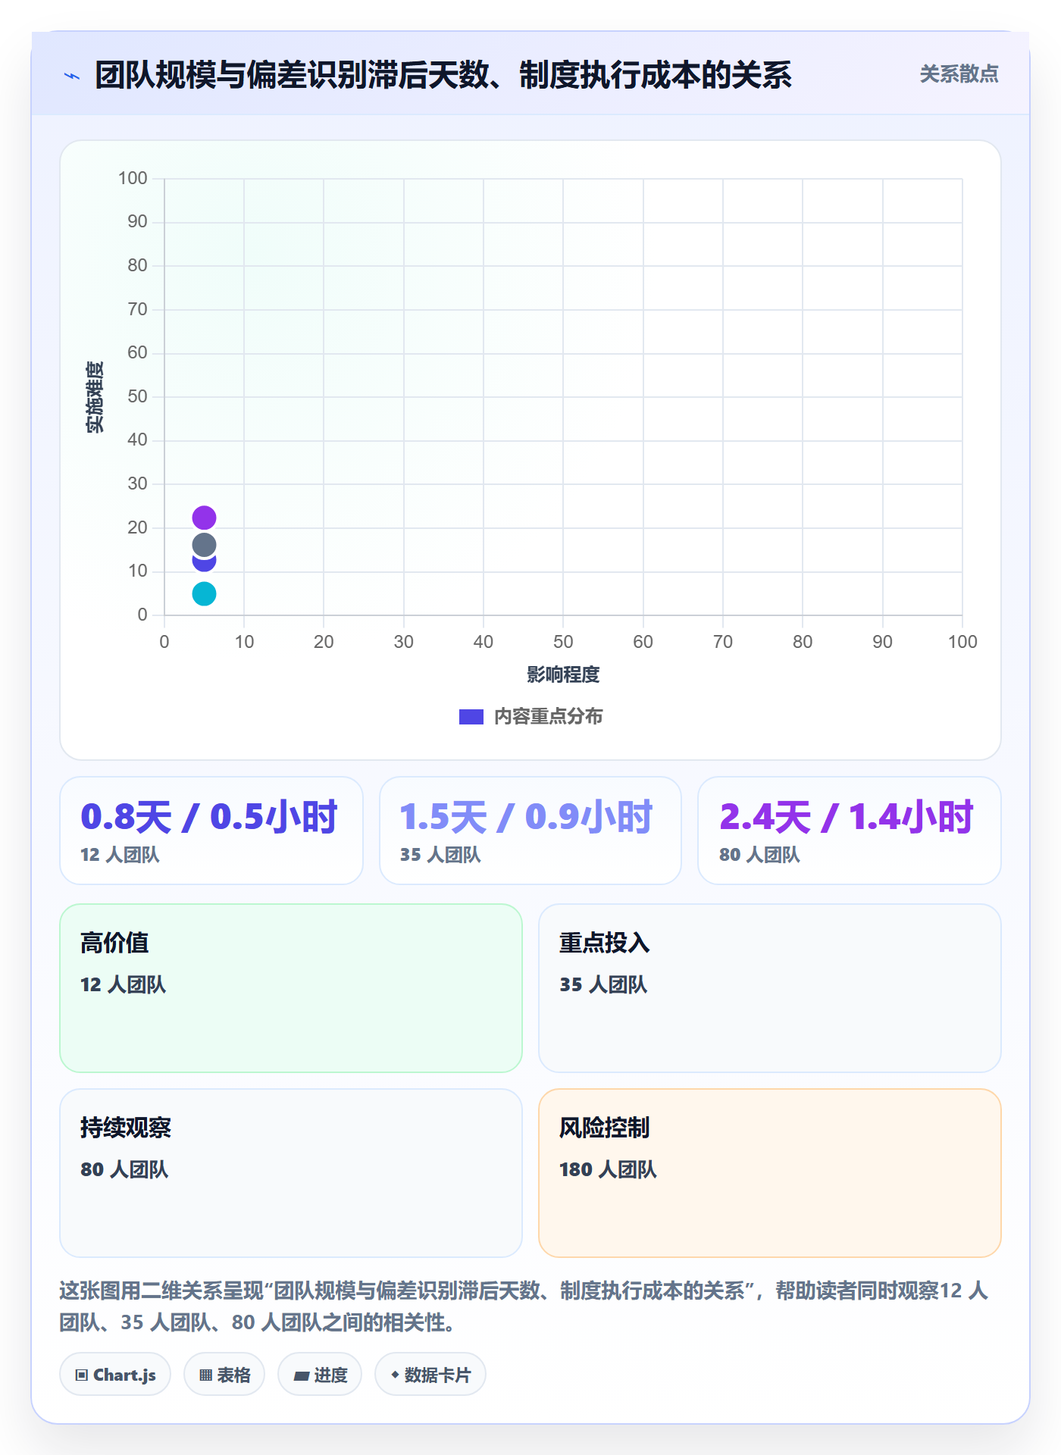Click the description paragraph starting 这张图用二维关系
The image size is (1061, 1455).
(524, 1306)
